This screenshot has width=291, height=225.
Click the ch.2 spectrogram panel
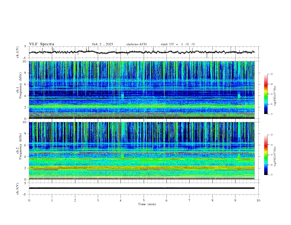[142, 151]
